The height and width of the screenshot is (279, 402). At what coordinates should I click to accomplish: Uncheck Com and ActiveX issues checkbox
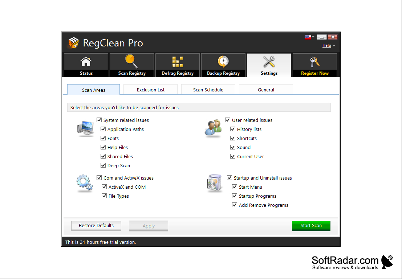point(99,177)
